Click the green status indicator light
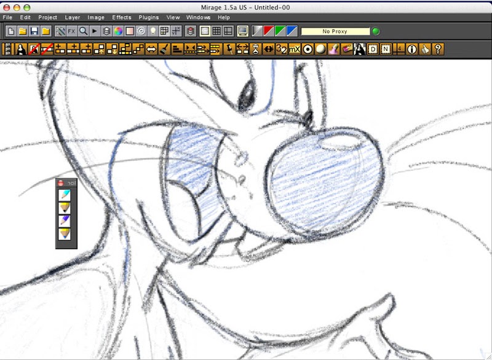The image size is (492, 360). click(376, 31)
